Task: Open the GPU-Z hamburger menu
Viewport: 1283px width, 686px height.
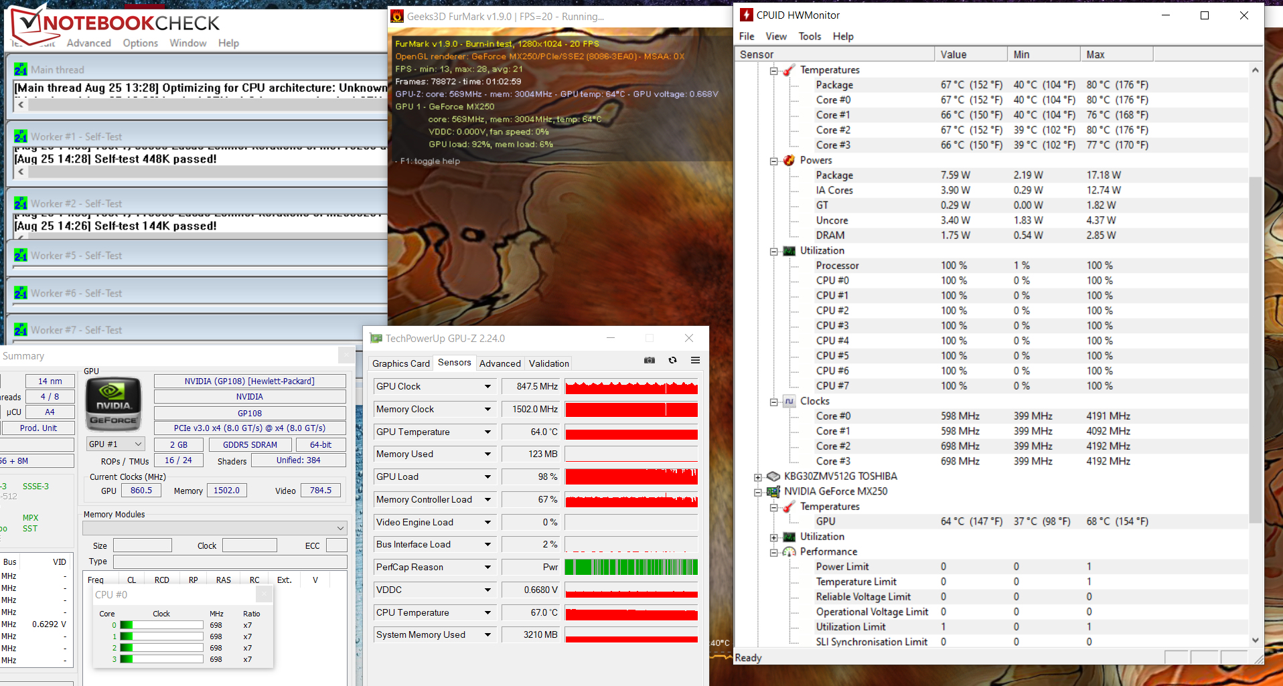Action: click(696, 360)
